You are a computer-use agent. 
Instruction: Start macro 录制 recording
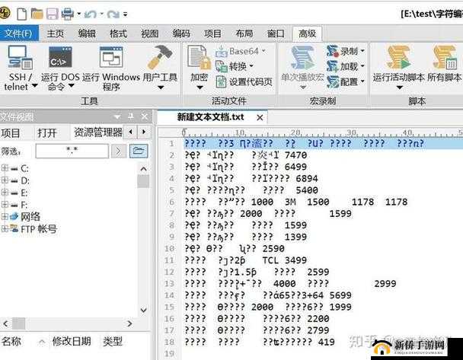(333, 51)
